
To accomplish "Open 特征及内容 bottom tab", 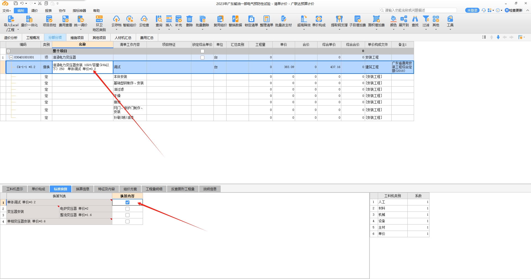I will tap(106, 189).
